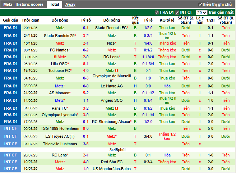Toggle the 'Hiển thị ghi chú' checkbox
Screen dimensions: 236x173
click(x=200, y=4)
